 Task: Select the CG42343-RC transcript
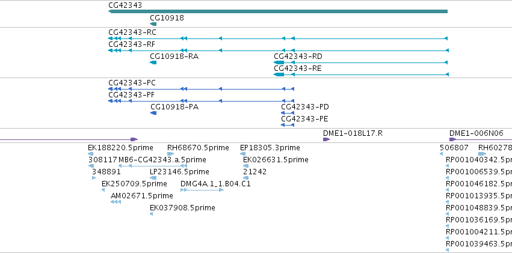pos(278,38)
